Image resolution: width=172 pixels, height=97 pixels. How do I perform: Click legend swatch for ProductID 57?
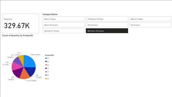coord(46,72)
